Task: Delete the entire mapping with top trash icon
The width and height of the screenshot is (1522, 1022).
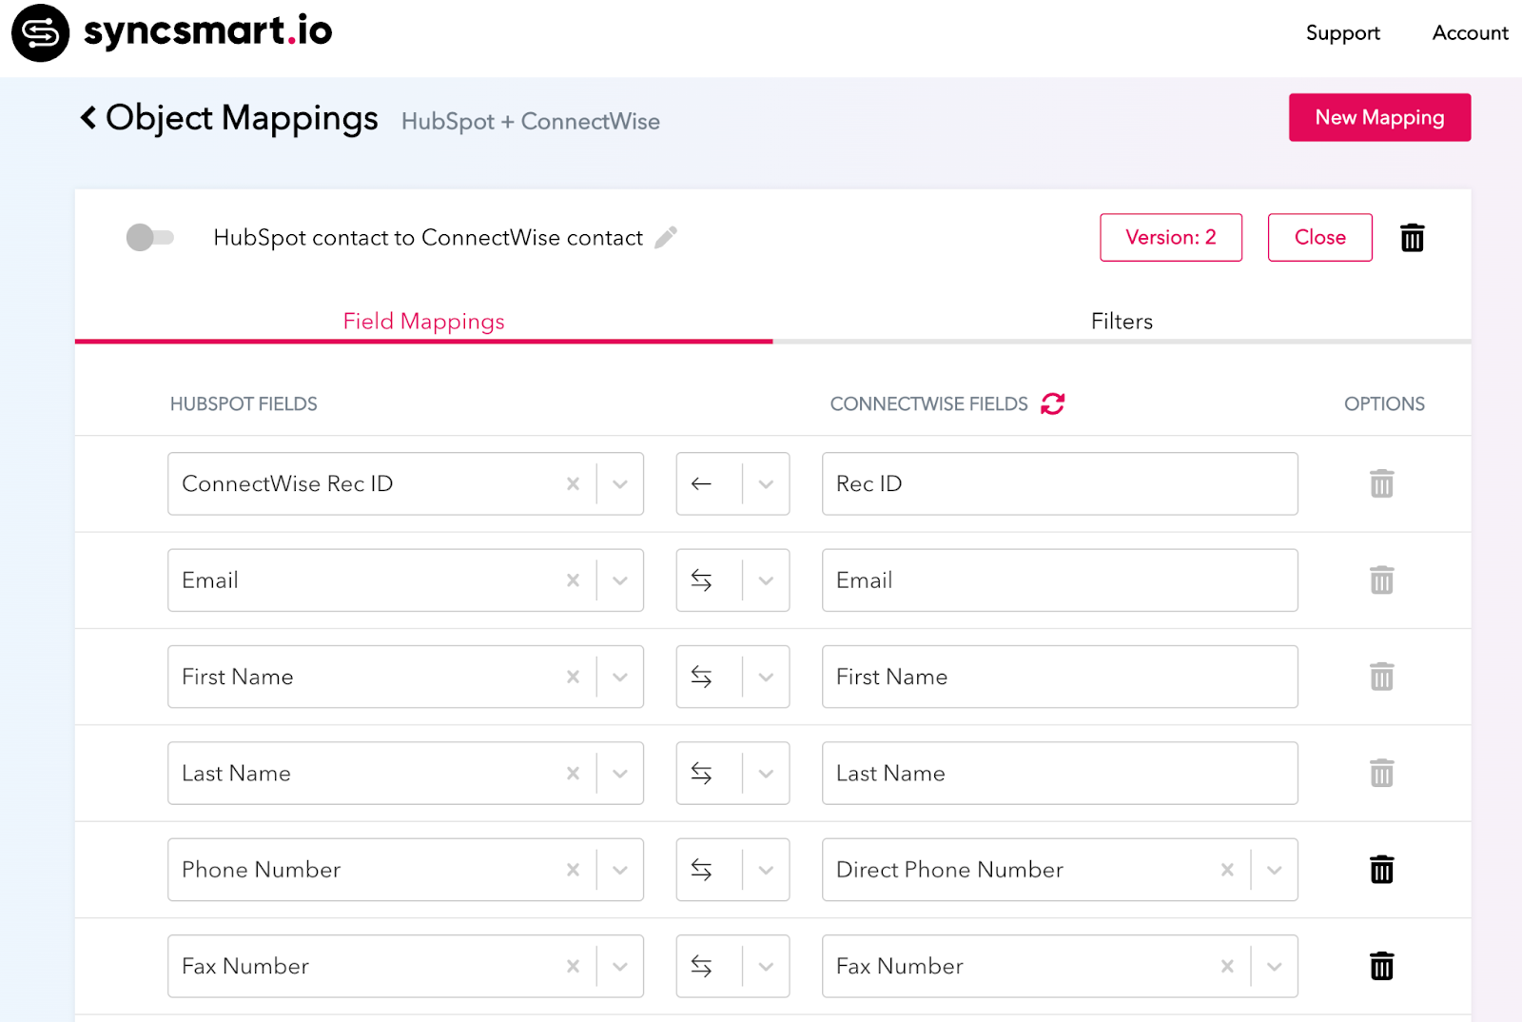Action: (x=1412, y=237)
